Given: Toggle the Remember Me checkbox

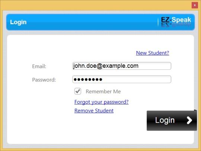Looking at the screenshot, I should [78, 91].
